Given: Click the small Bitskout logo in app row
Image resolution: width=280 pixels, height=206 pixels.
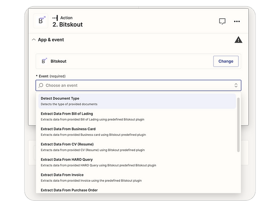Looking at the screenshot, I should point(44,61).
